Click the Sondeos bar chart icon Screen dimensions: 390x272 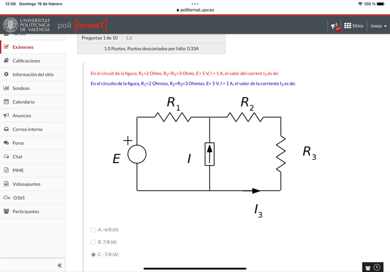click(x=6, y=88)
